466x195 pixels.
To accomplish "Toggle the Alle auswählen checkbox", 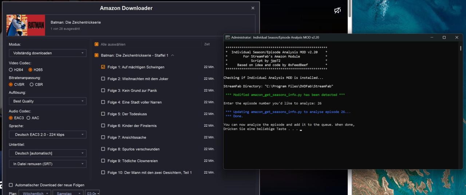I will [x=96, y=44].
